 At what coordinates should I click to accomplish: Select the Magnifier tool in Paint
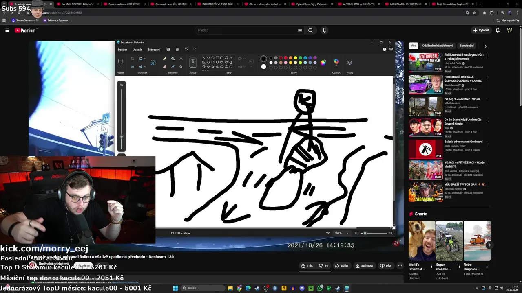[x=181, y=67]
